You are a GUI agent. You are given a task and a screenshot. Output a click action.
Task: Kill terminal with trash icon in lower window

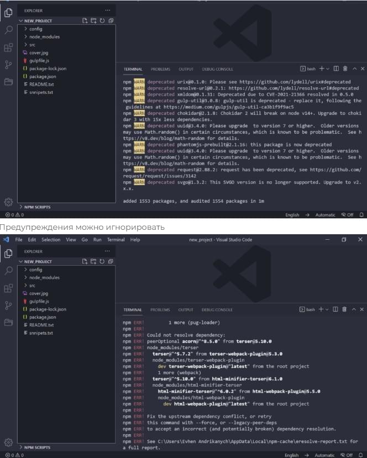pos(344,309)
